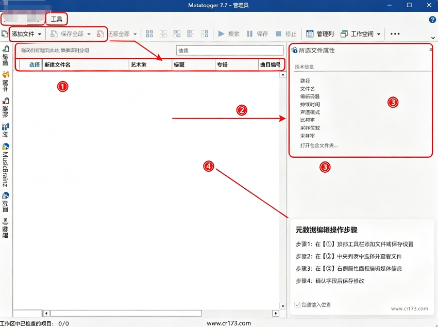This screenshot has width=438, height=327.
Task: Click the 还原全部 button
Action: pyautogui.click(x=119, y=34)
